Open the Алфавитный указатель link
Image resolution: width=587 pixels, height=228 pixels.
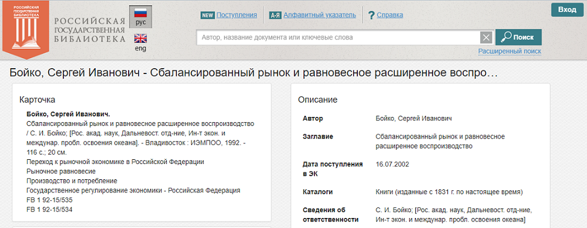click(320, 15)
